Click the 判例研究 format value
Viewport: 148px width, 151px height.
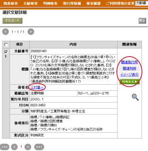[37, 135]
